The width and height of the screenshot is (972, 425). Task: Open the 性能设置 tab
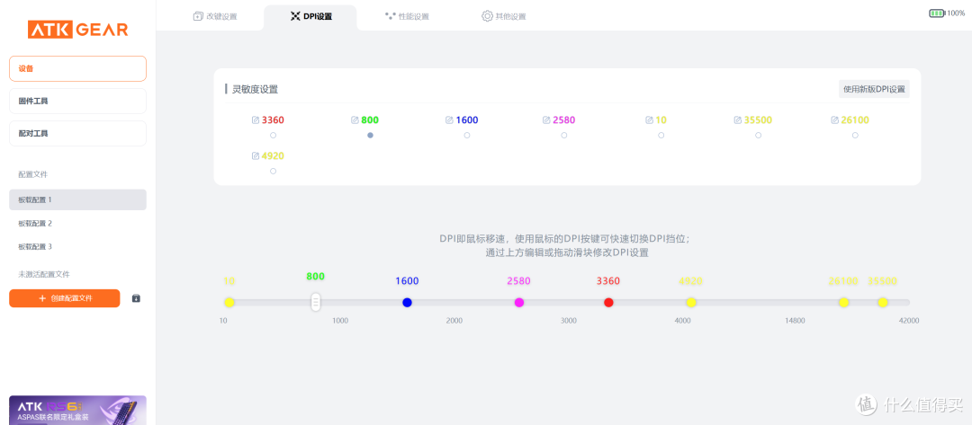(x=407, y=16)
